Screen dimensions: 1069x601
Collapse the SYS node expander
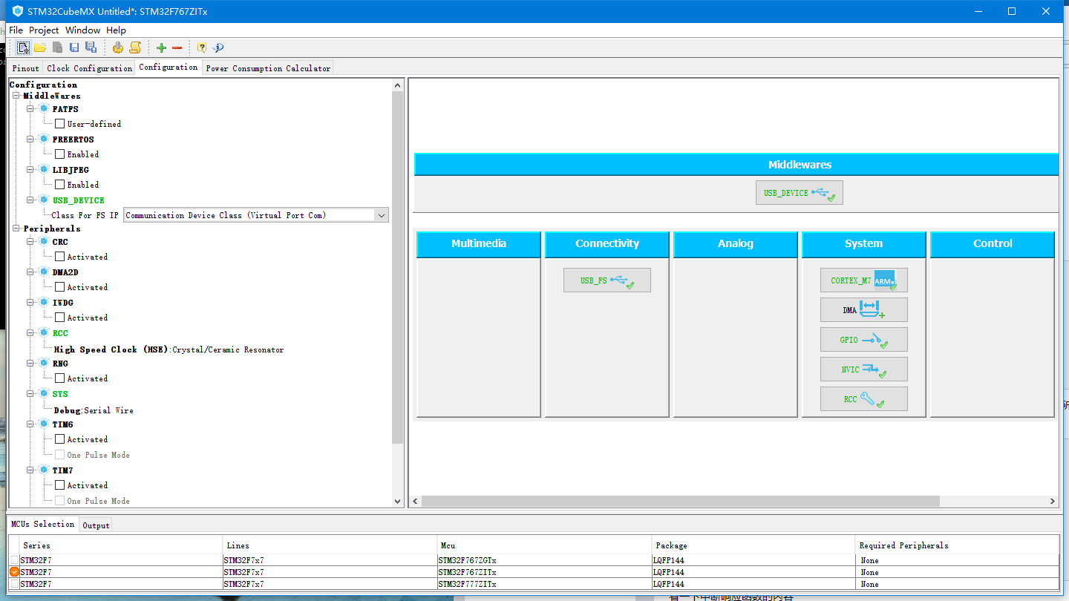point(31,394)
